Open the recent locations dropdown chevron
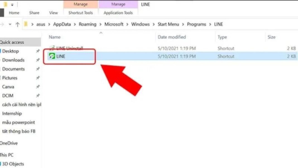The height and width of the screenshot is (168, 298). 10,24
